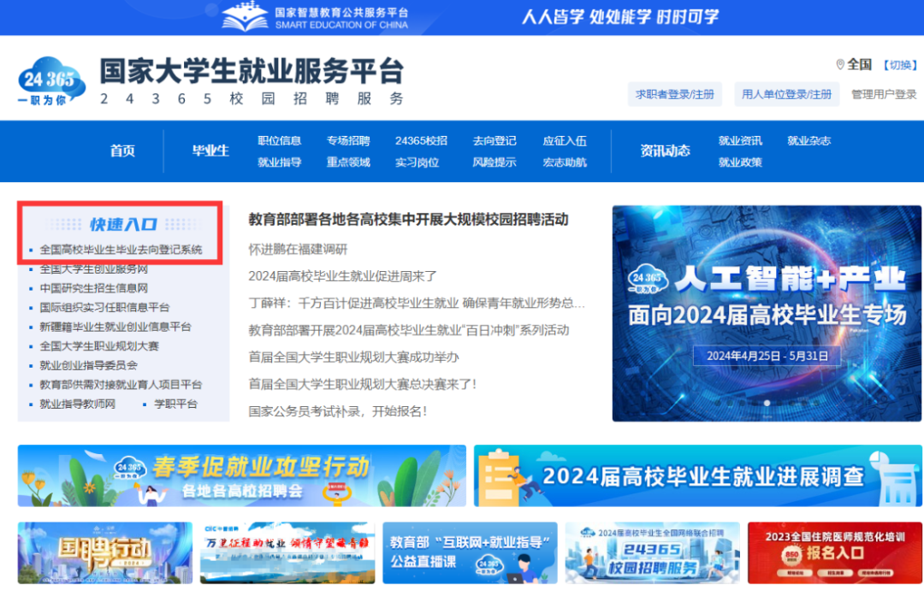
Task: Open 就业政策 in navigation
Action: click(740, 162)
